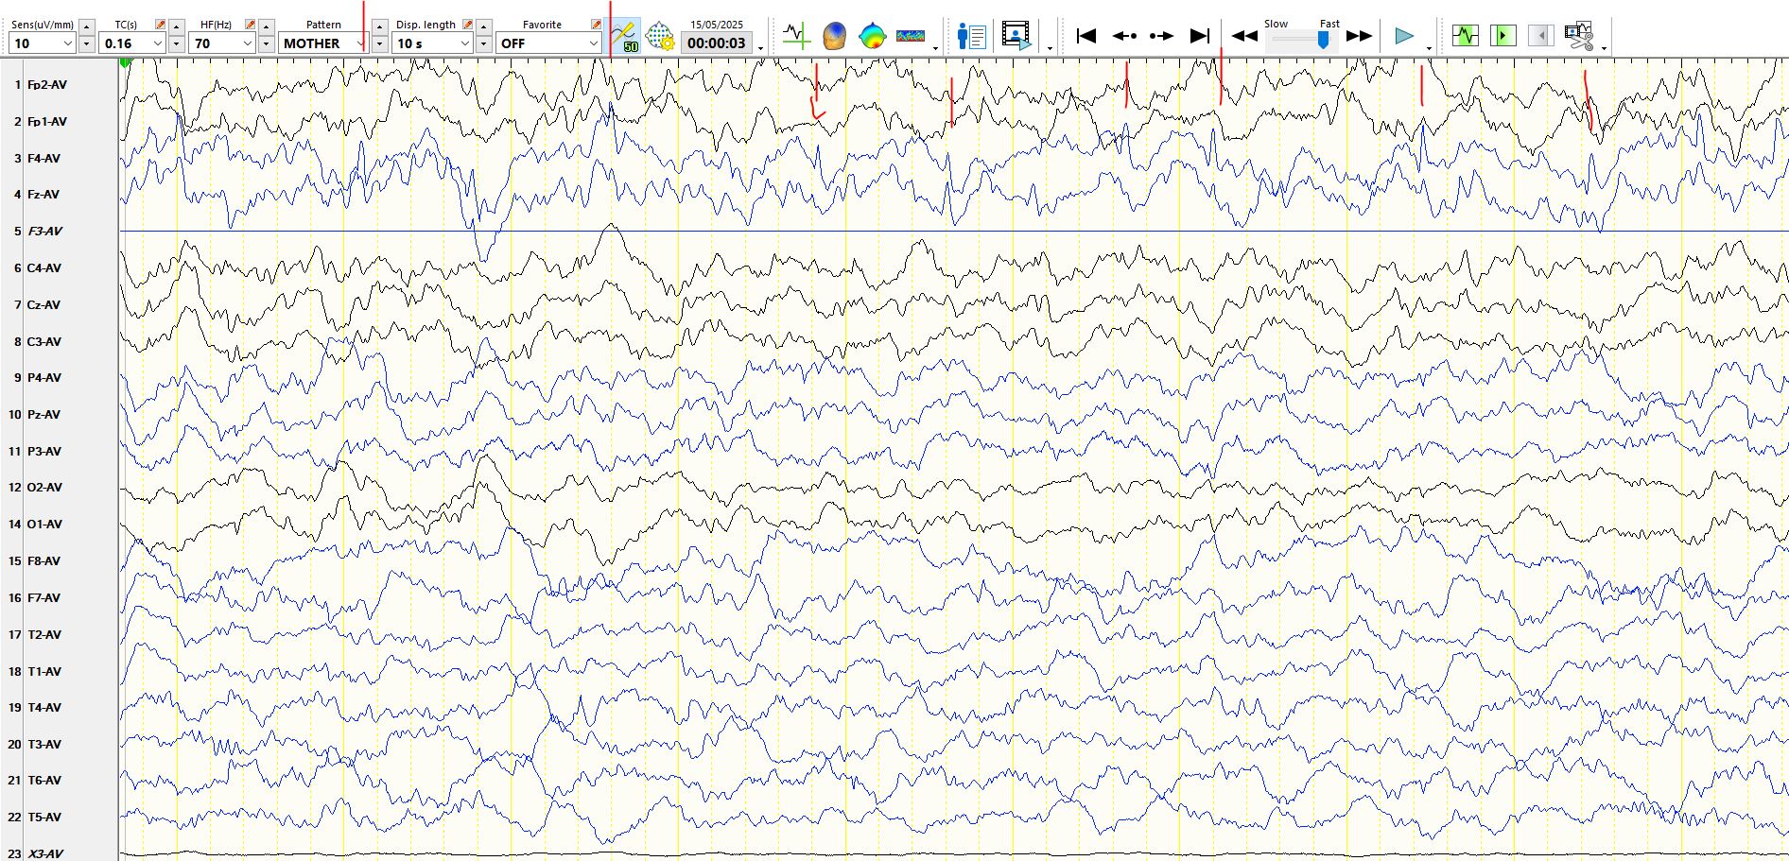
Task: Step Disp. length up
Action: pyautogui.click(x=484, y=26)
